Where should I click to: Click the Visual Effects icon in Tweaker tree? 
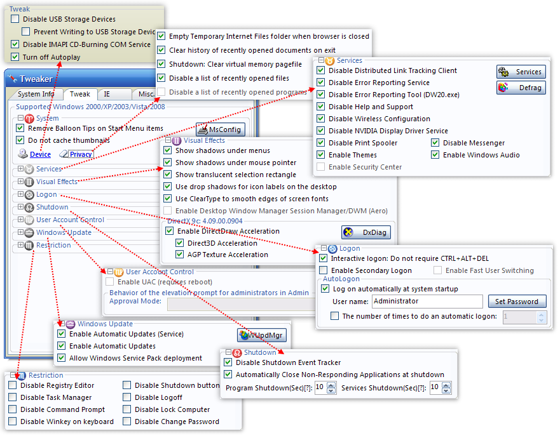29,182
